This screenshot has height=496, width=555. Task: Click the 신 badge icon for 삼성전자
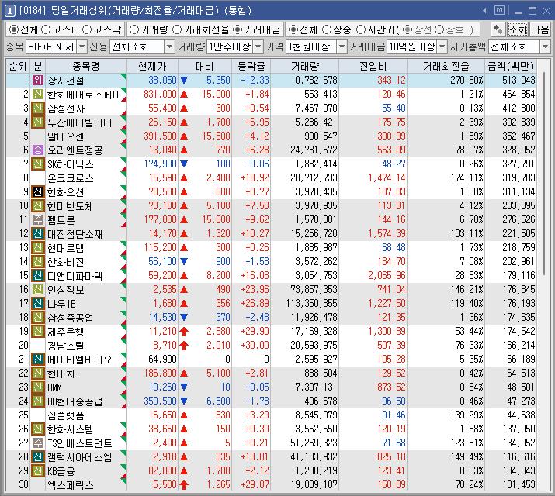point(38,108)
